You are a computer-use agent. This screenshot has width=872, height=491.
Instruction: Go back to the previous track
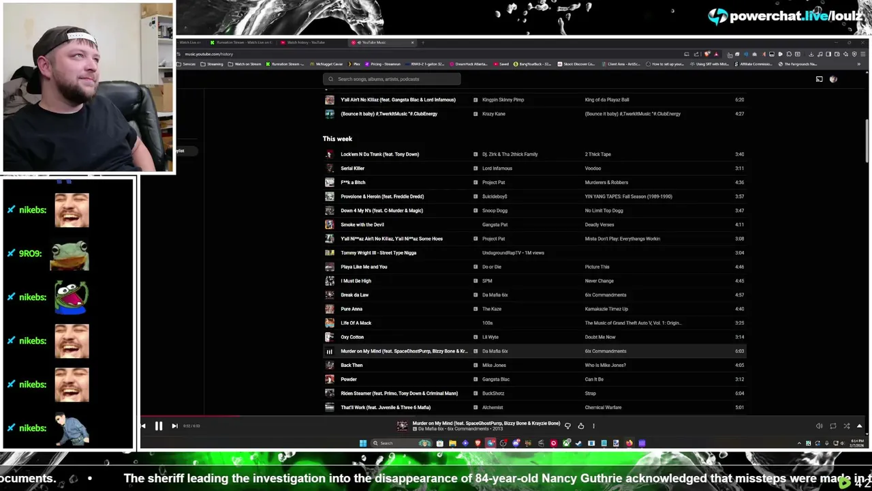[143, 426]
